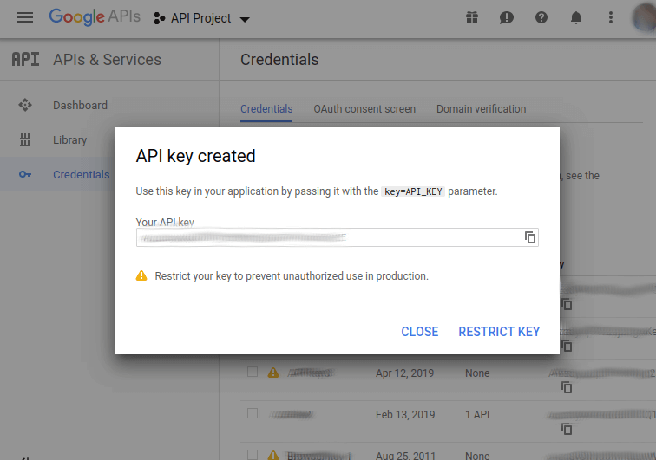The image size is (656, 460).
Task: Switch to OAuth consent screen tab
Action: 364,109
